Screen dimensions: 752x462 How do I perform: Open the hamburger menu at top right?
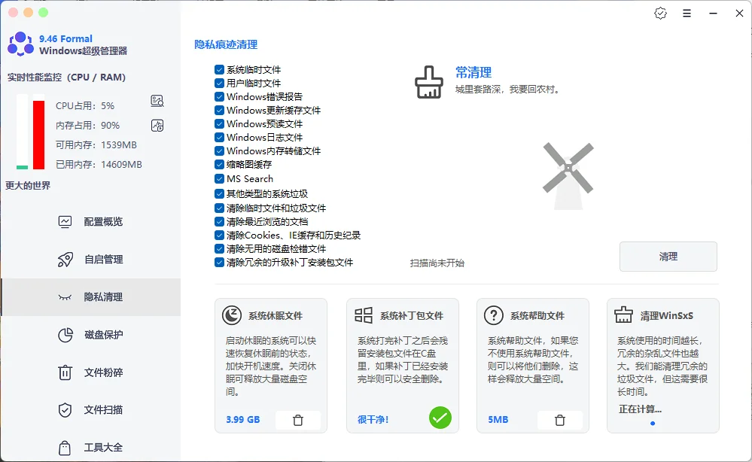click(687, 13)
